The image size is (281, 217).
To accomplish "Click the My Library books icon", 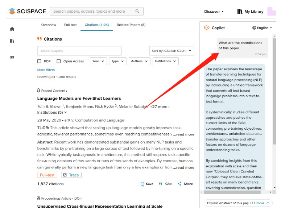I will 240,12.
